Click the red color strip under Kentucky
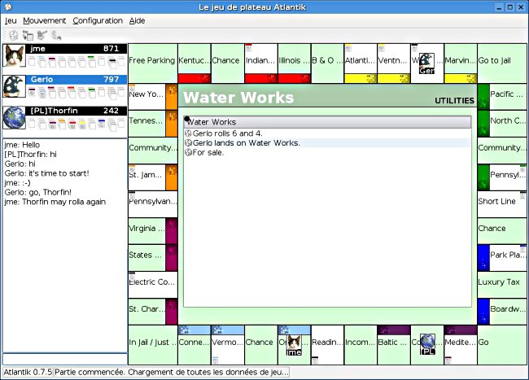Image resolution: width=529 pixels, height=380 pixels. point(194,78)
